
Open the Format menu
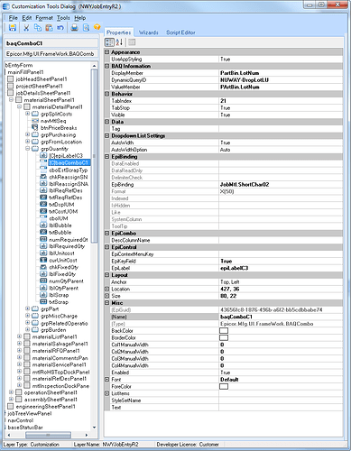[x=44, y=18]
